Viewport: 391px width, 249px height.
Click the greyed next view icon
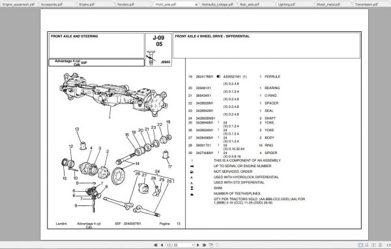coord(218,245)
